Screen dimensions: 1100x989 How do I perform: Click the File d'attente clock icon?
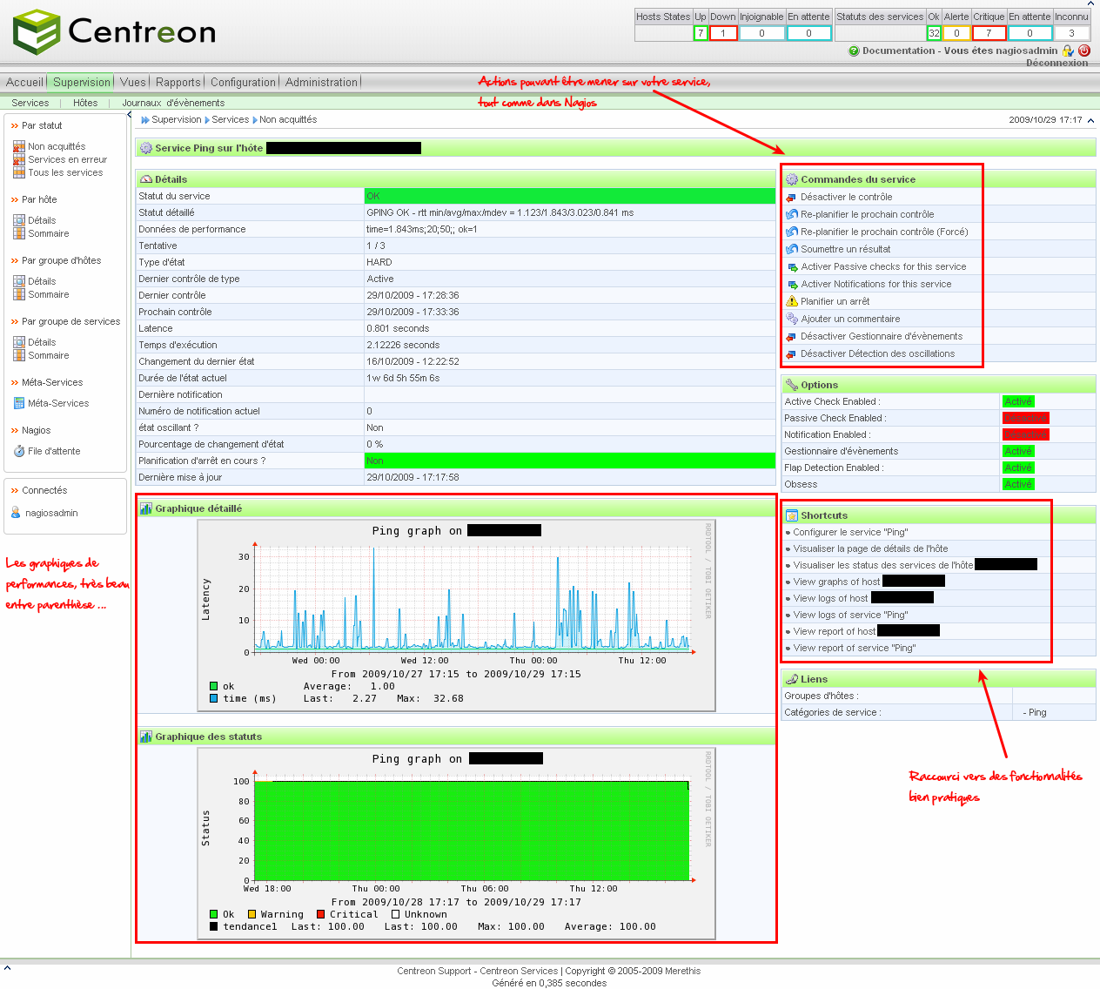click(19, 451)
